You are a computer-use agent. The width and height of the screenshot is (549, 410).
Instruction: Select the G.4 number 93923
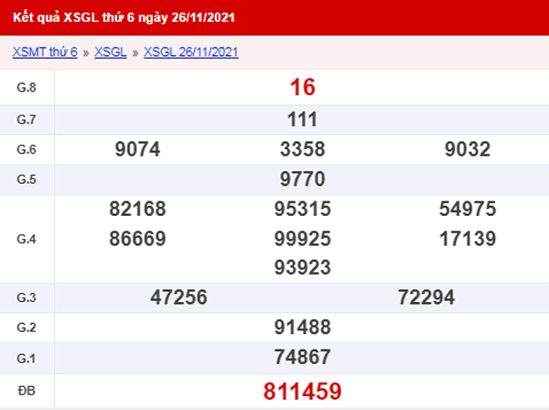click(x=303, y=267)
